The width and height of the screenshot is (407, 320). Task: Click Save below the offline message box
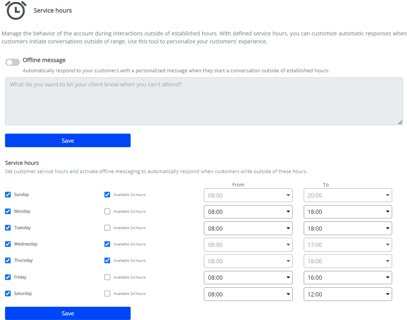tap(68, 140)
